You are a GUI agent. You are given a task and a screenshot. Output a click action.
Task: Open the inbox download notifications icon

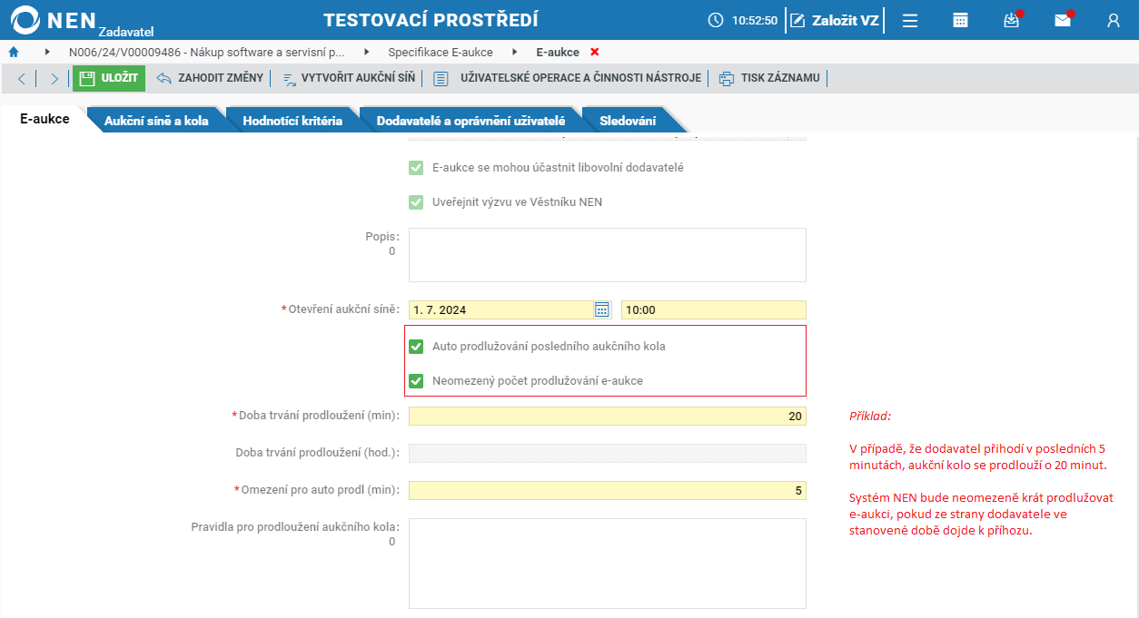1012,20
